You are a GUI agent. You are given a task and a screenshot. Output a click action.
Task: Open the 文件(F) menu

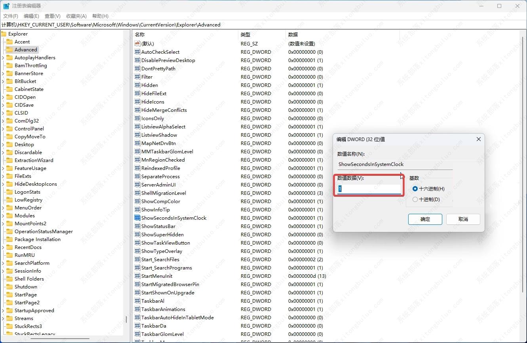(11, 16)
